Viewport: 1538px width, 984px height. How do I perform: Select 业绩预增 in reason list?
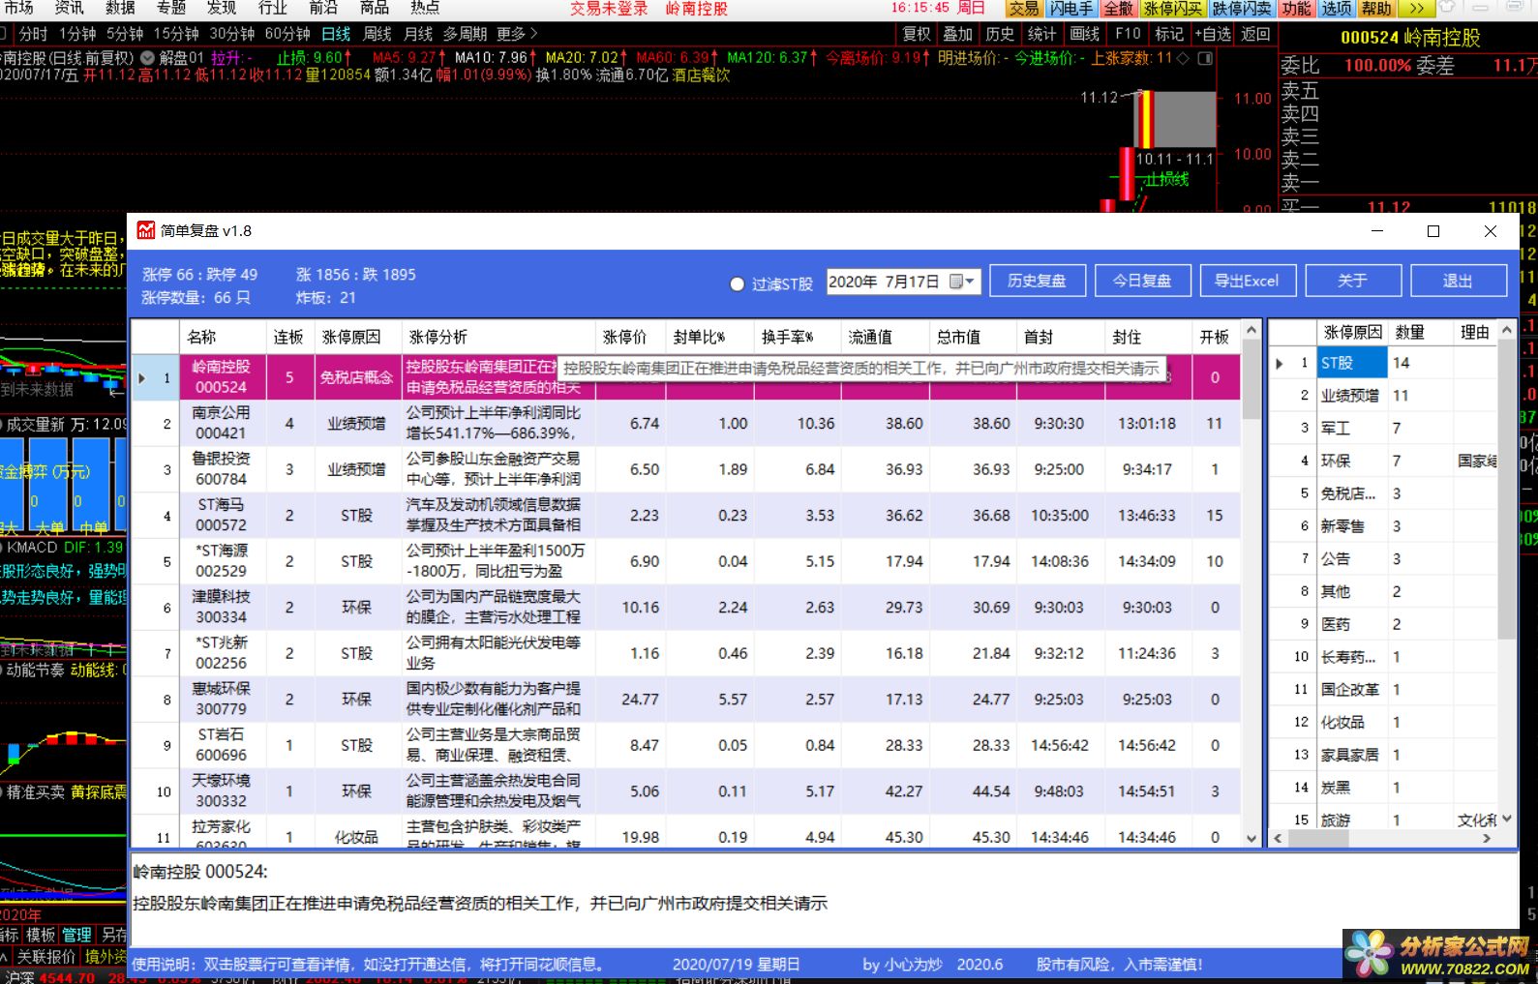tap(1350, 396)
